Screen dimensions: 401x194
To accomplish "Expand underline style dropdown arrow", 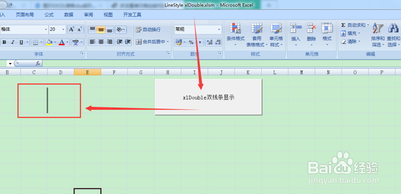I will pyautogui.click(x=27, y=42).
